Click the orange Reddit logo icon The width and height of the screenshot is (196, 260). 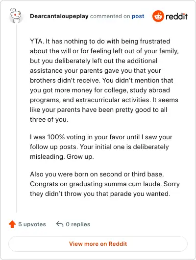pyautogui.click(x=158, y=16)
